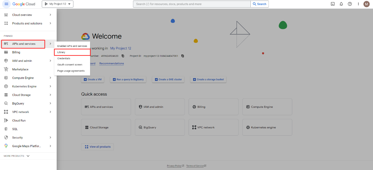Open the My Project 12 link
373x170 pixels.
coord(121,48)
